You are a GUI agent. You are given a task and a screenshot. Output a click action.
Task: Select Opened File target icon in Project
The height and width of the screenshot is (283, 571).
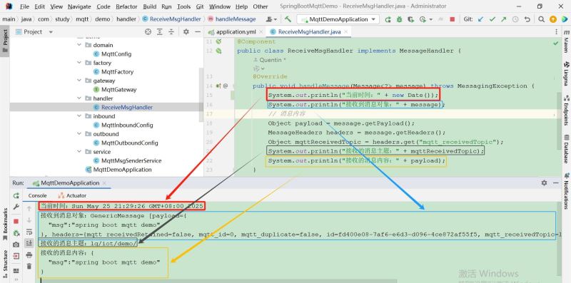pyautogui.click(x=148, y=32)
